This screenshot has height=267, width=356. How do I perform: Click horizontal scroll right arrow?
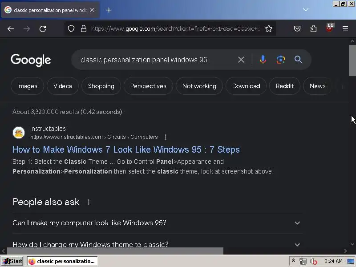point(345,251)
